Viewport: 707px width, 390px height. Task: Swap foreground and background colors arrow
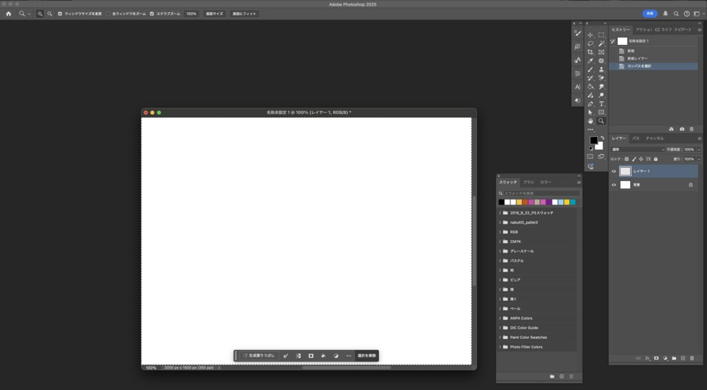pos(602,138)
